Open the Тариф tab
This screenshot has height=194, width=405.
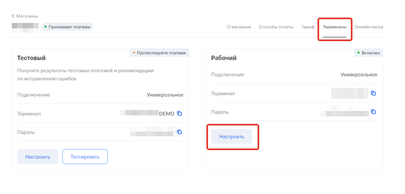point(308,27)
